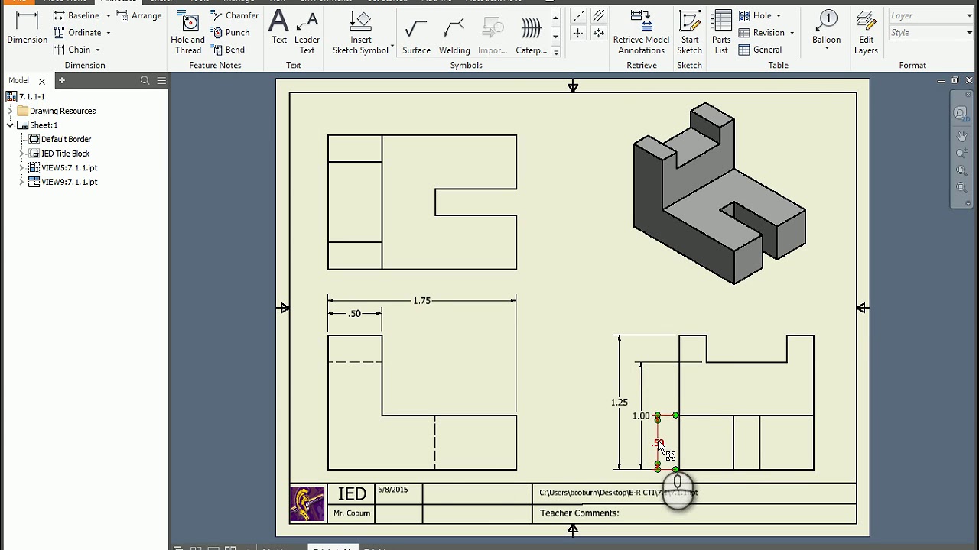This screenshot has width=979, height=550.
Task: Activate the Leader Text tool
Action: pyautogui.click(x=307, y=33)
